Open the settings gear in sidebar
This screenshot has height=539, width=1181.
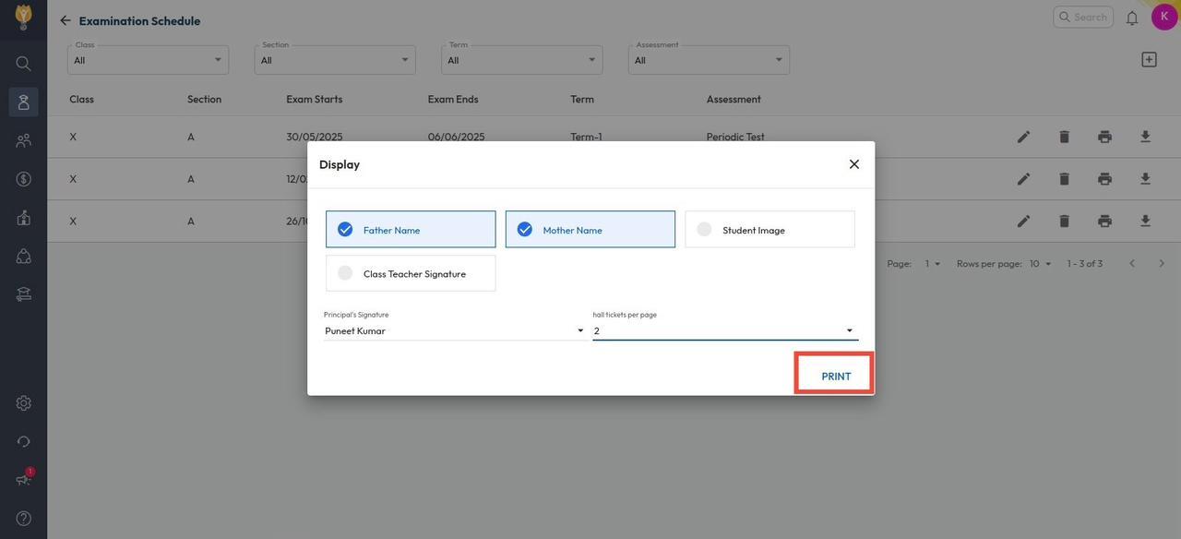(24, 403)
